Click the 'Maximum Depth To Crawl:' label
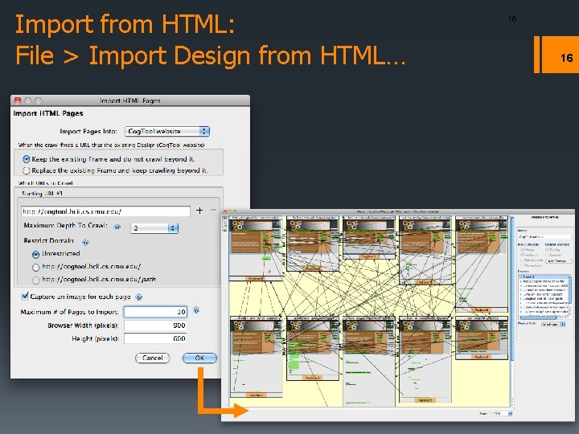Viewport: 579px width, 434px height. coord(66,226)
